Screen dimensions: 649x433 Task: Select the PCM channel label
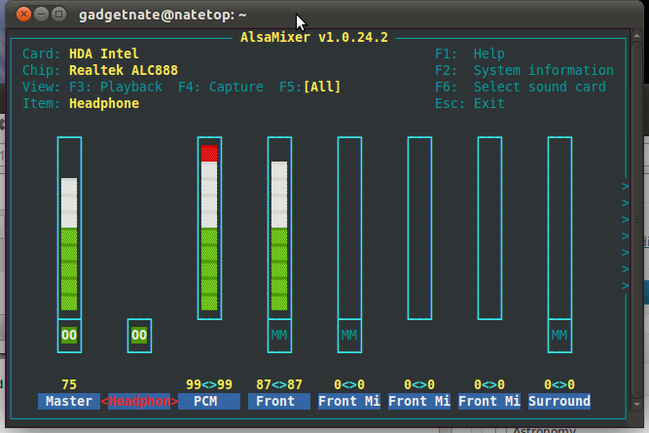(x=209, y=401)
